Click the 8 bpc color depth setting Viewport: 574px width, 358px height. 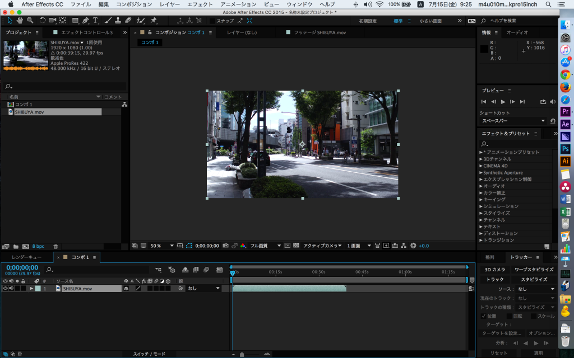(x=38, y=246)
